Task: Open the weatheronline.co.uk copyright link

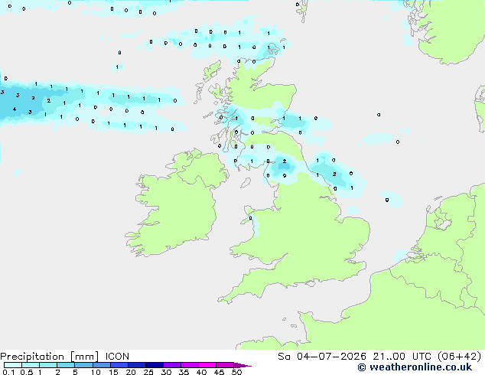Action: click(415, 367)
